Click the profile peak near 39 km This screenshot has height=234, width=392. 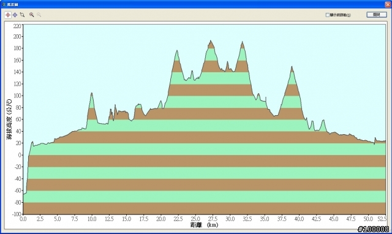(x=292, y=67)
